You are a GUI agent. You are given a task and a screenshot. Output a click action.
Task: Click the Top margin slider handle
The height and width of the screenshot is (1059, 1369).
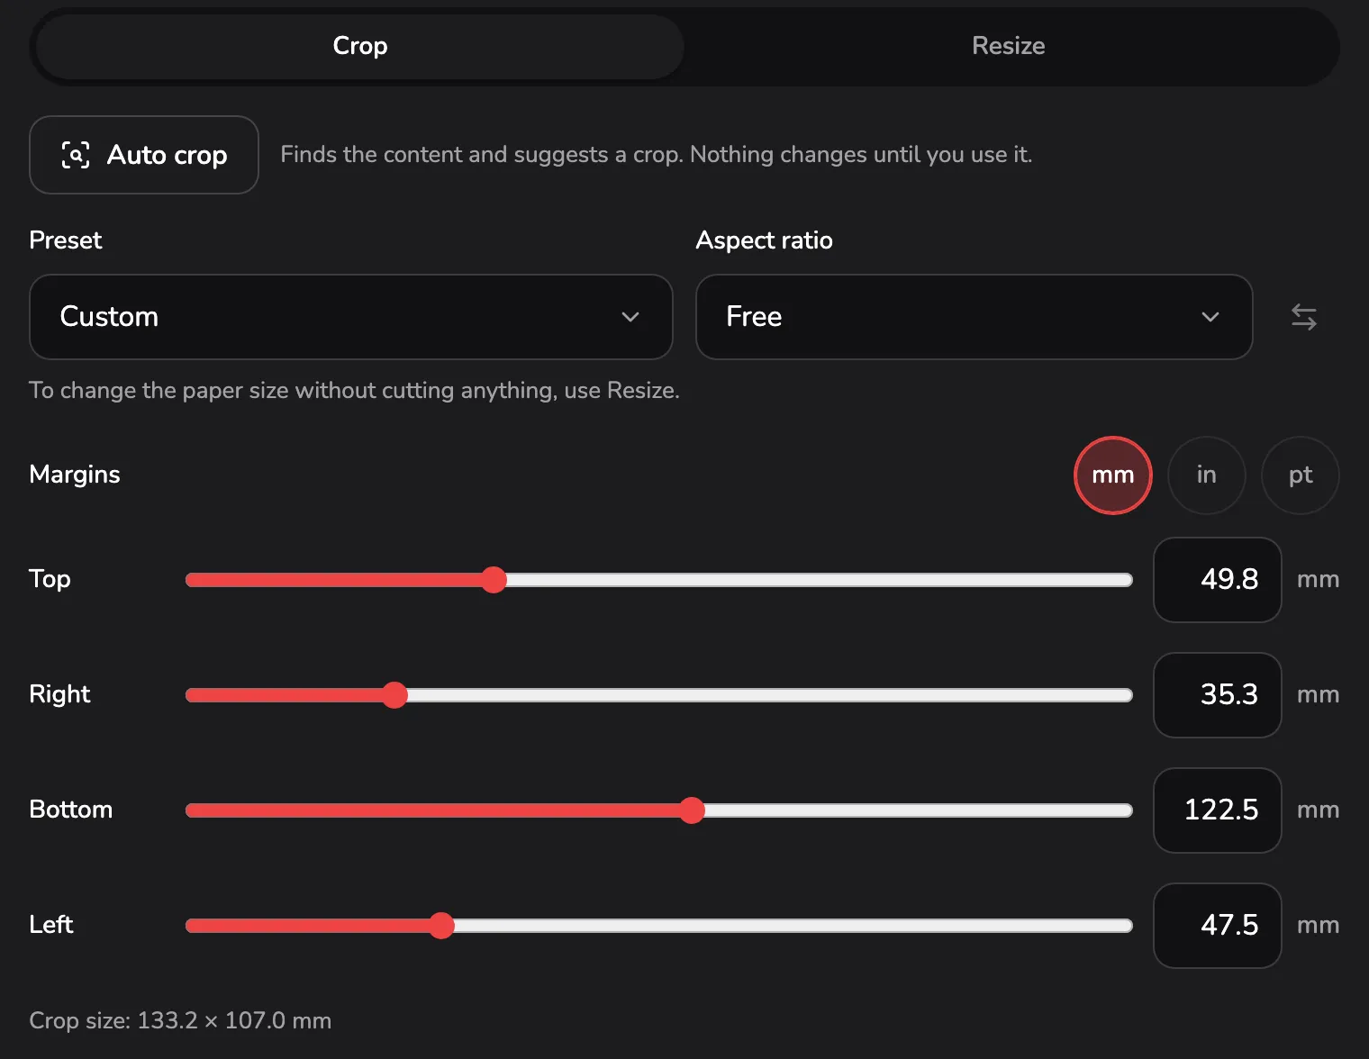point(494,580)
